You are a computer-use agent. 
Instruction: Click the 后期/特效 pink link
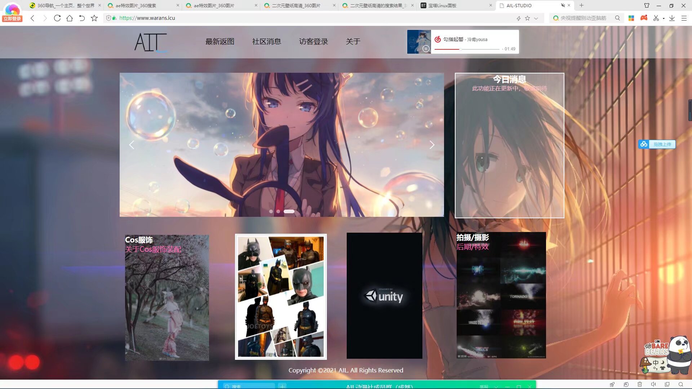(473, 247)
